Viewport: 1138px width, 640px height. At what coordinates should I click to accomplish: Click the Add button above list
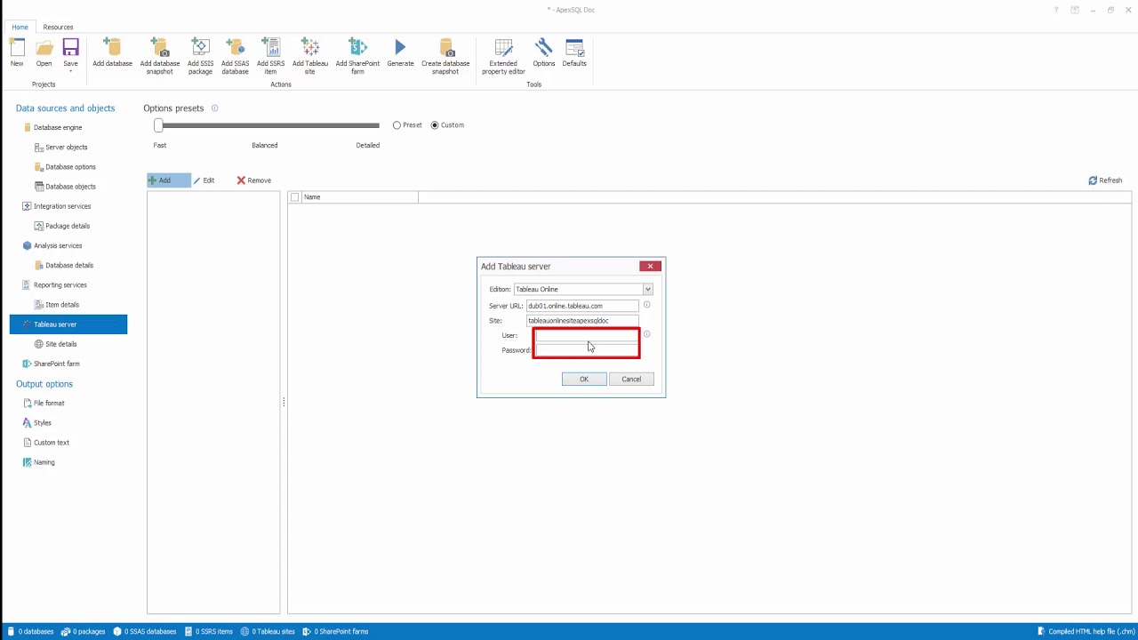coord(168,180)
